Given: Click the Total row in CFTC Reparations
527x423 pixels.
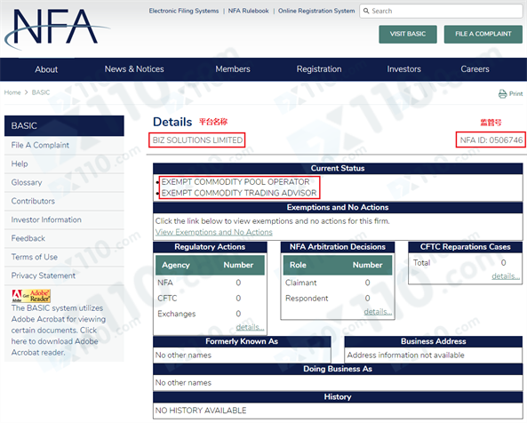Looking at the screenshot, I should click(465, 263).
